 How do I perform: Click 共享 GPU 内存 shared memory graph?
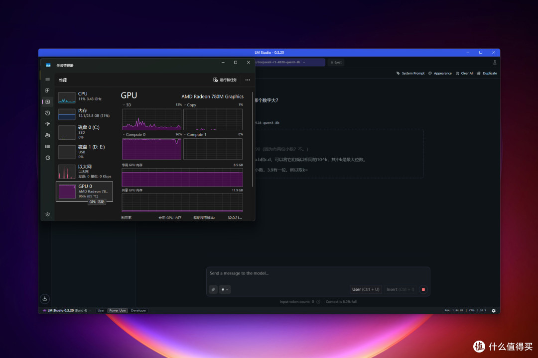point(182,202)
